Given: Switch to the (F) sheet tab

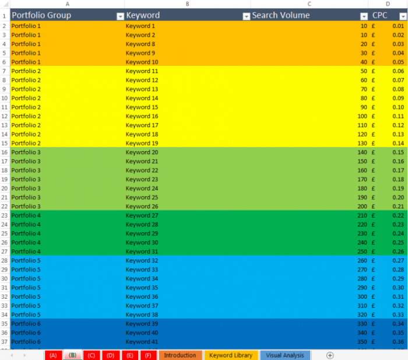Looking at the screenshot, I should 148,355.
